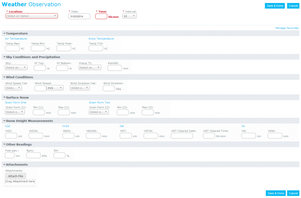Open the Interval dropdown
The height and width of the screenshot is (198, 301).
pyautogui.click(x=129, y=16)
